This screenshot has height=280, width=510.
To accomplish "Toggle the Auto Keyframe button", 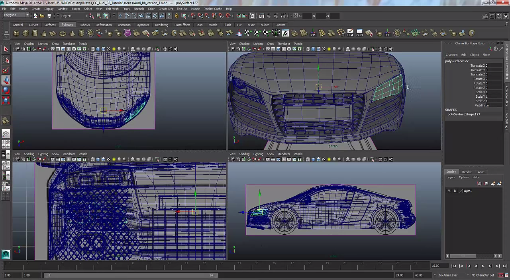I will tap(501, 275).
